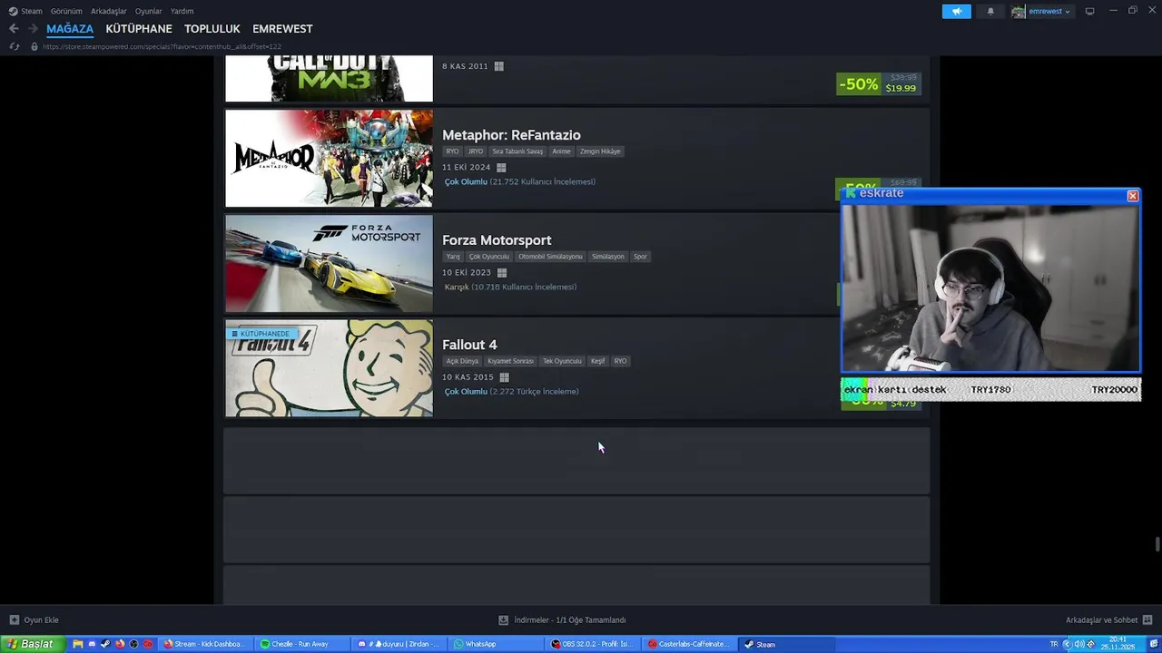Image resolution: width=1162 pixels, height=653 pixels.
Task: Click the Forza Motorsport cover image
Action: (329, 263)
